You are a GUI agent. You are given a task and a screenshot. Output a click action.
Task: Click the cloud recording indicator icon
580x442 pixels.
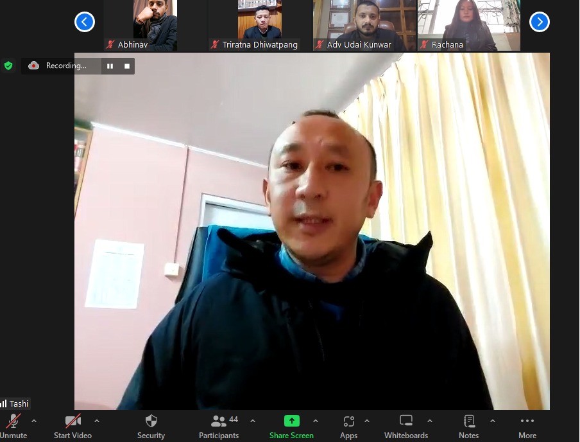click(33, 66)
